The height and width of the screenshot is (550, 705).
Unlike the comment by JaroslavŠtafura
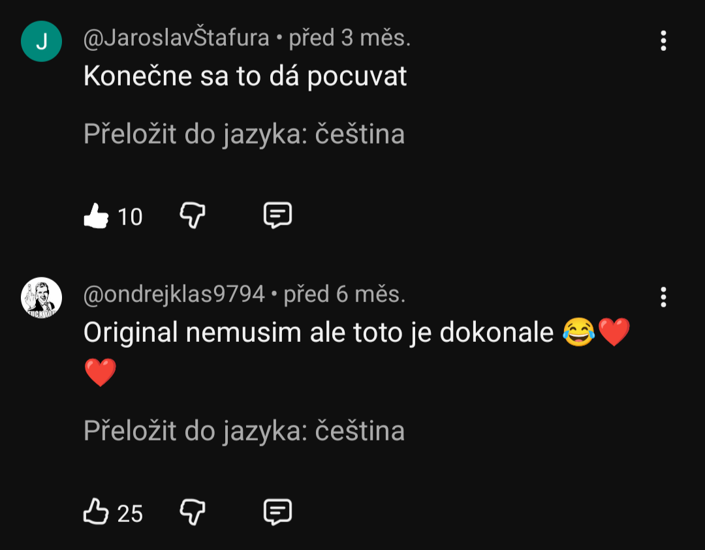96,216
